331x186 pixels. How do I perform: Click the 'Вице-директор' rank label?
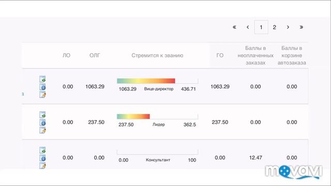coord(159,89)
